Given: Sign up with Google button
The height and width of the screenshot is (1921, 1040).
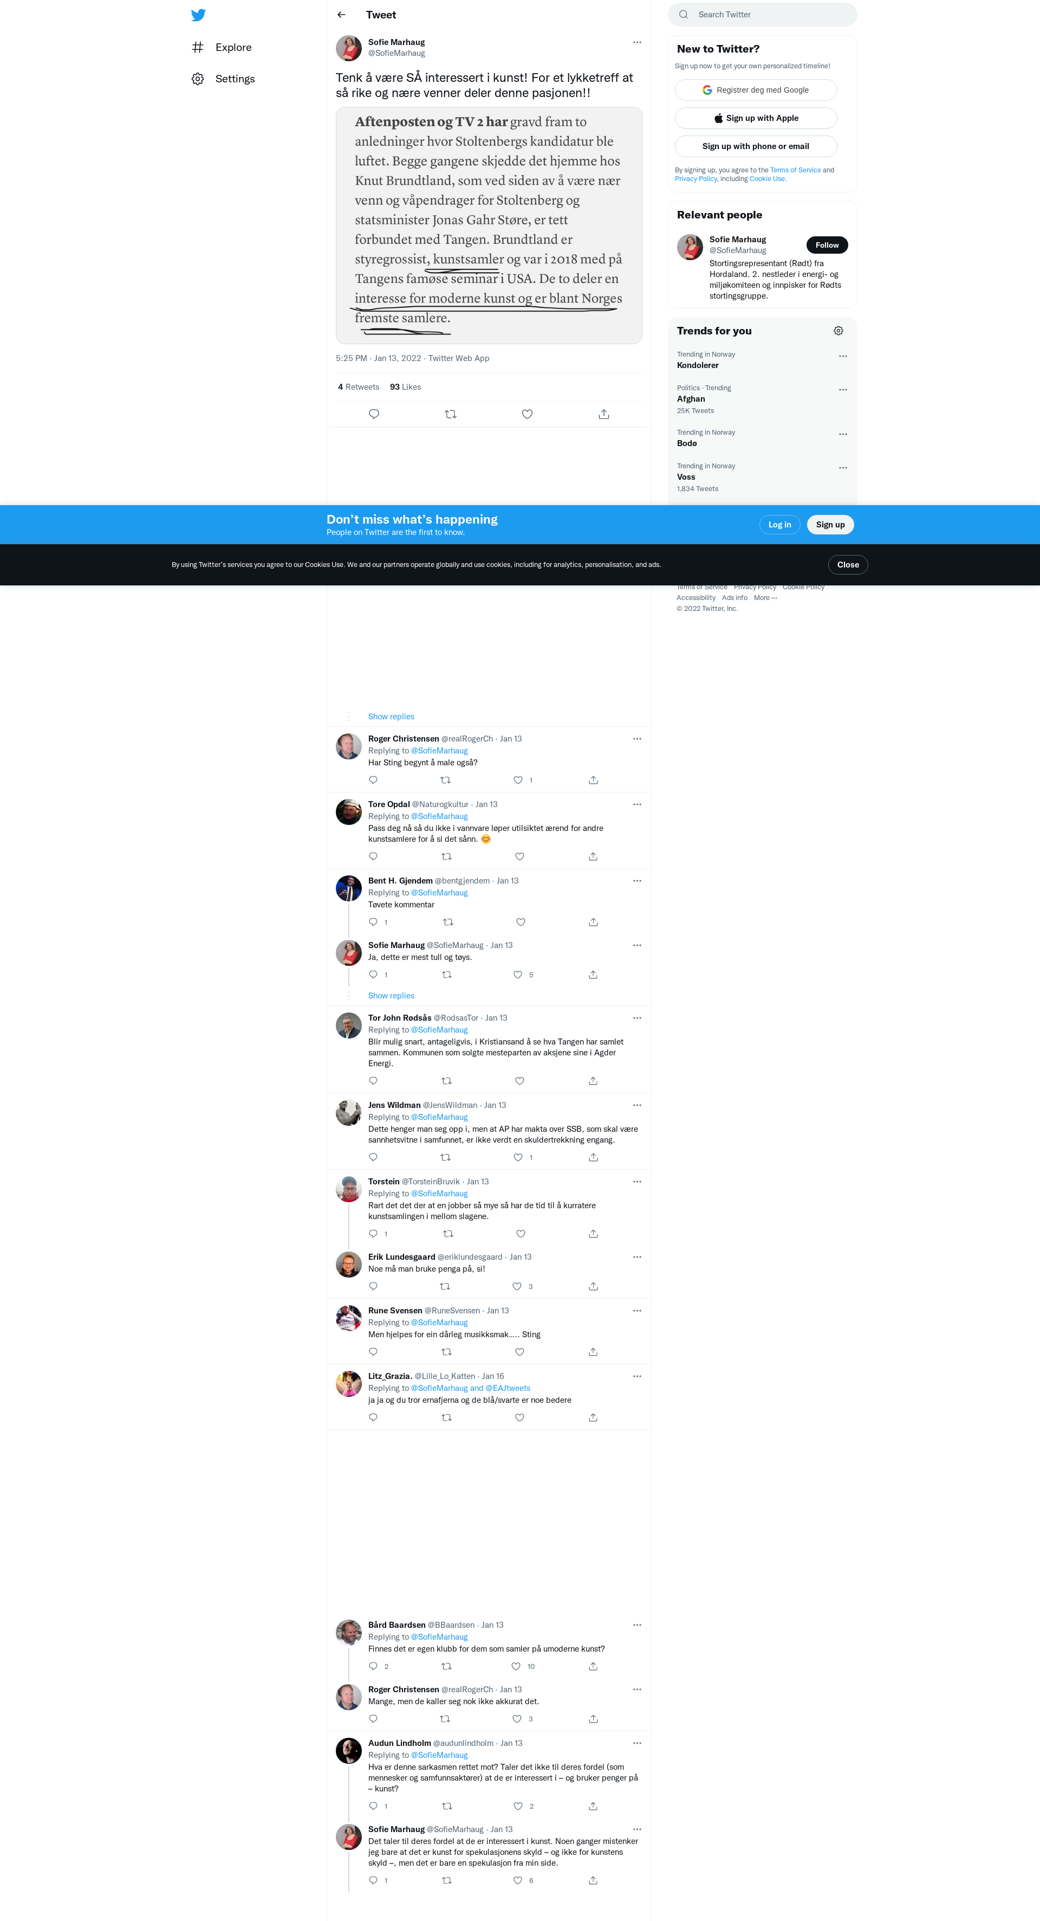Looking at the screenshot, I should [756, 90].
